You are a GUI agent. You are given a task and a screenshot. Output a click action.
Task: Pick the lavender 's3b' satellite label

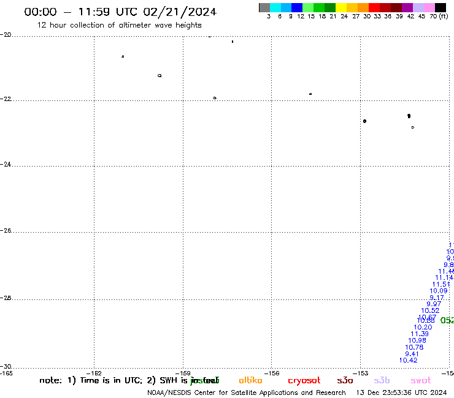(x=382, y=380)
